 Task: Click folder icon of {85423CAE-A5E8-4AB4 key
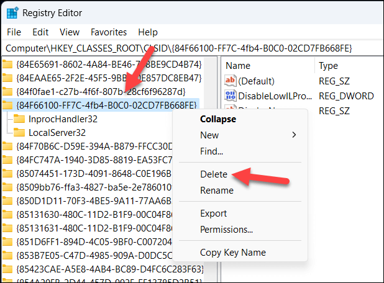[x=8, y=269]
